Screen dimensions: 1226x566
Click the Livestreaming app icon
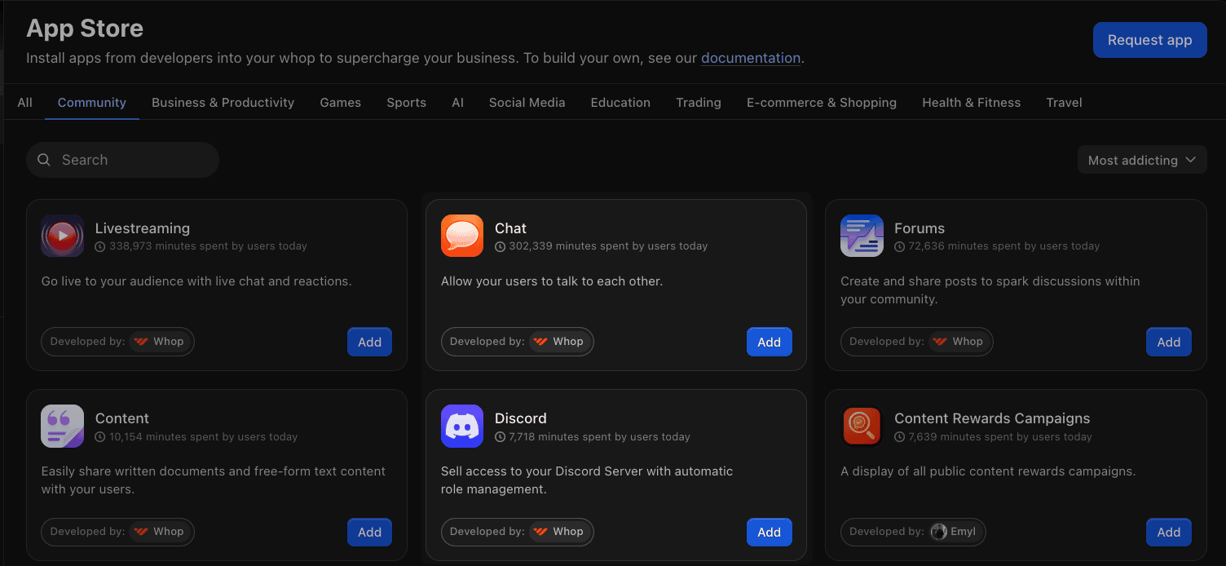[x=63, y=236]
